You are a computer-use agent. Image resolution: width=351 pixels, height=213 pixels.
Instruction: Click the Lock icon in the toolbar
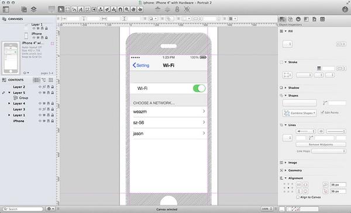177,9
